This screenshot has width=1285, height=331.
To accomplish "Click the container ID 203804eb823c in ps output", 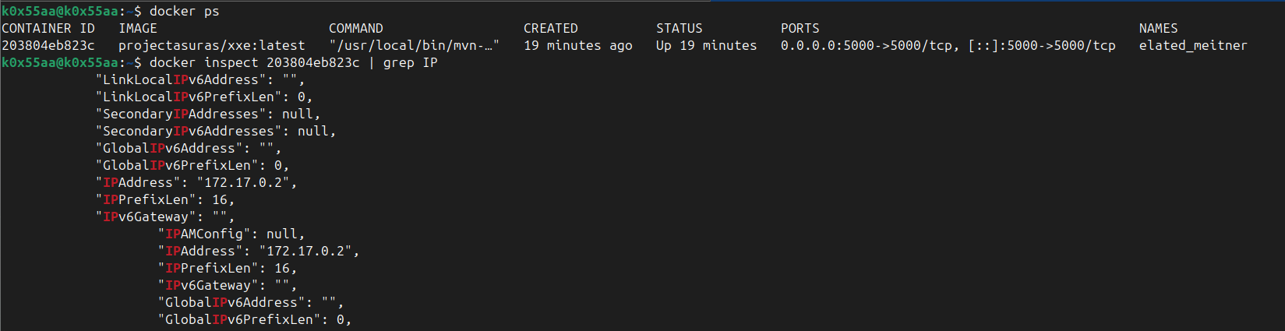I will click(x=48, y=45).
